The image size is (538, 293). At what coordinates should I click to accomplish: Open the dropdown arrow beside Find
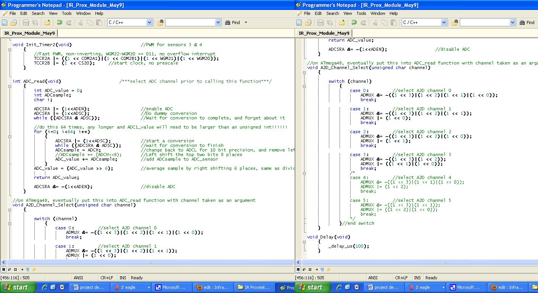[x=246, y=22]
